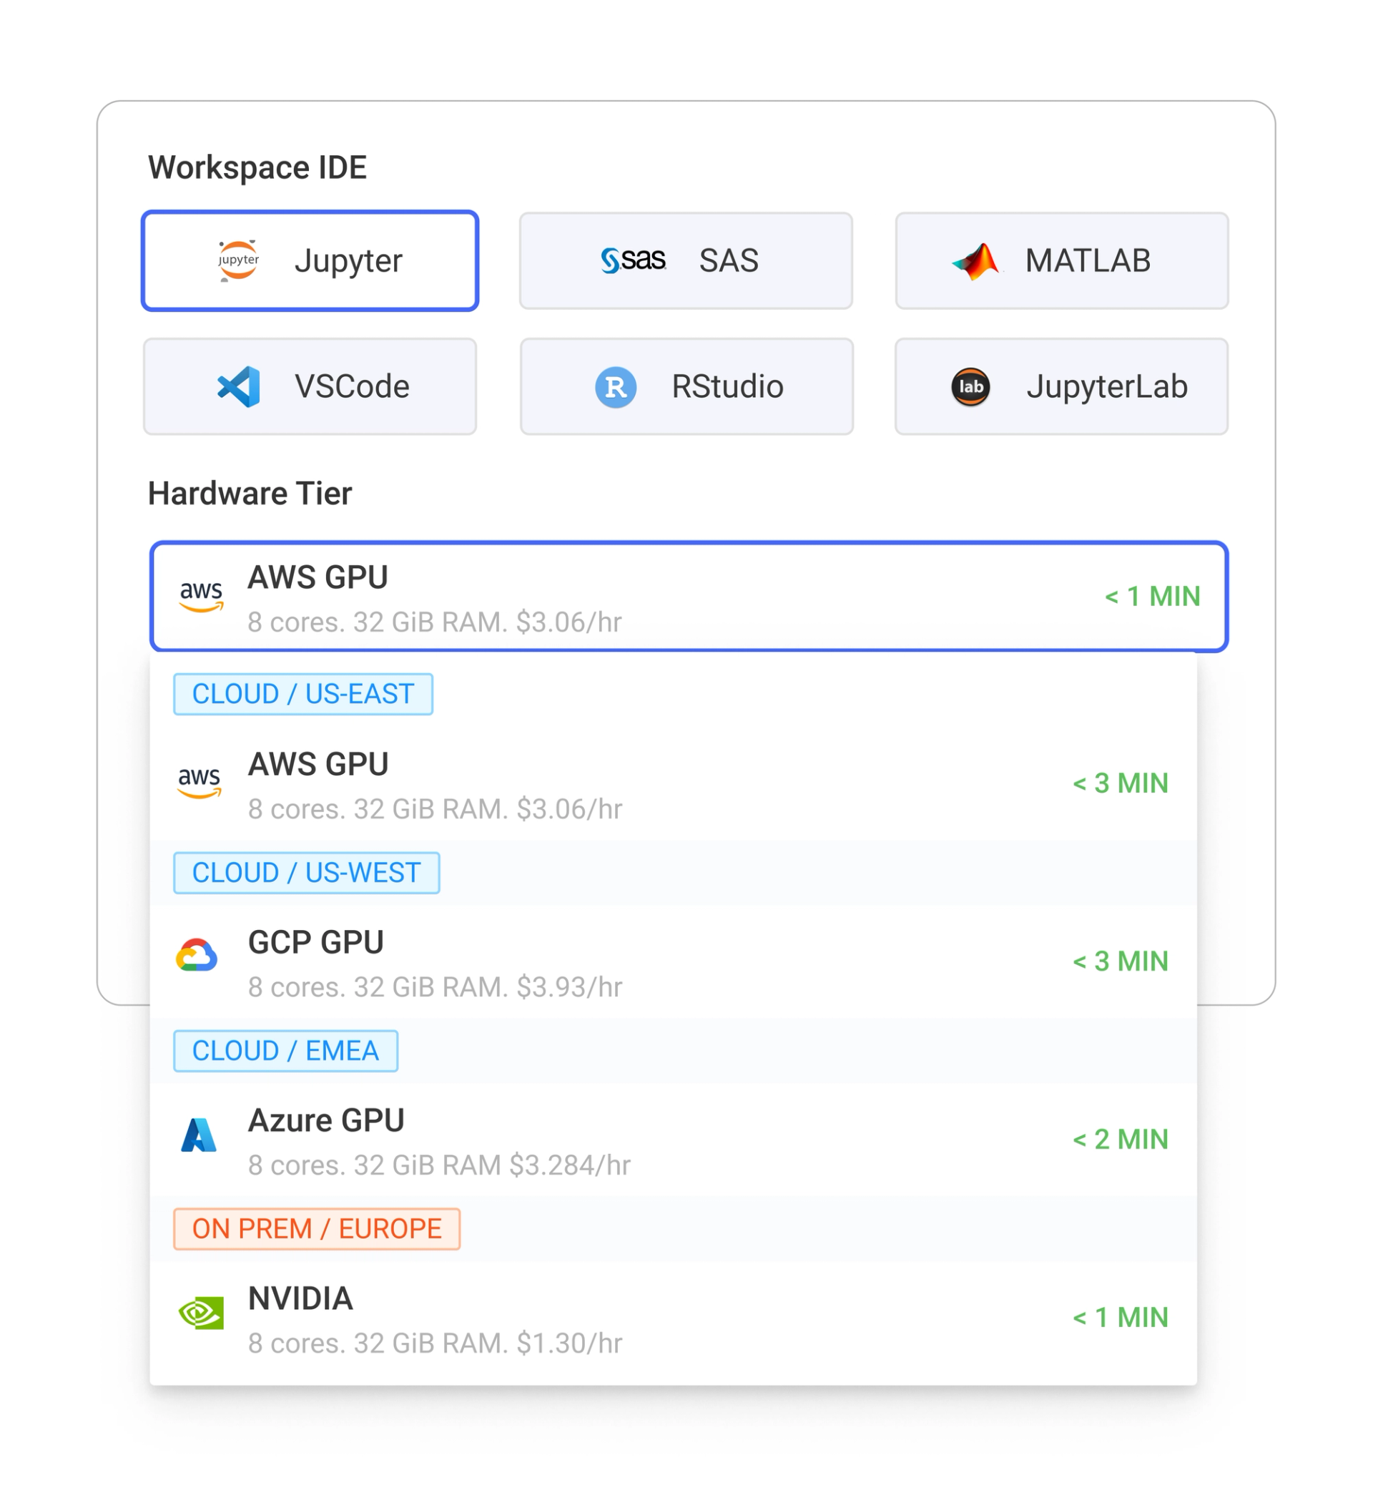Click the green NVIDIA logo icon

[201, 1313]
